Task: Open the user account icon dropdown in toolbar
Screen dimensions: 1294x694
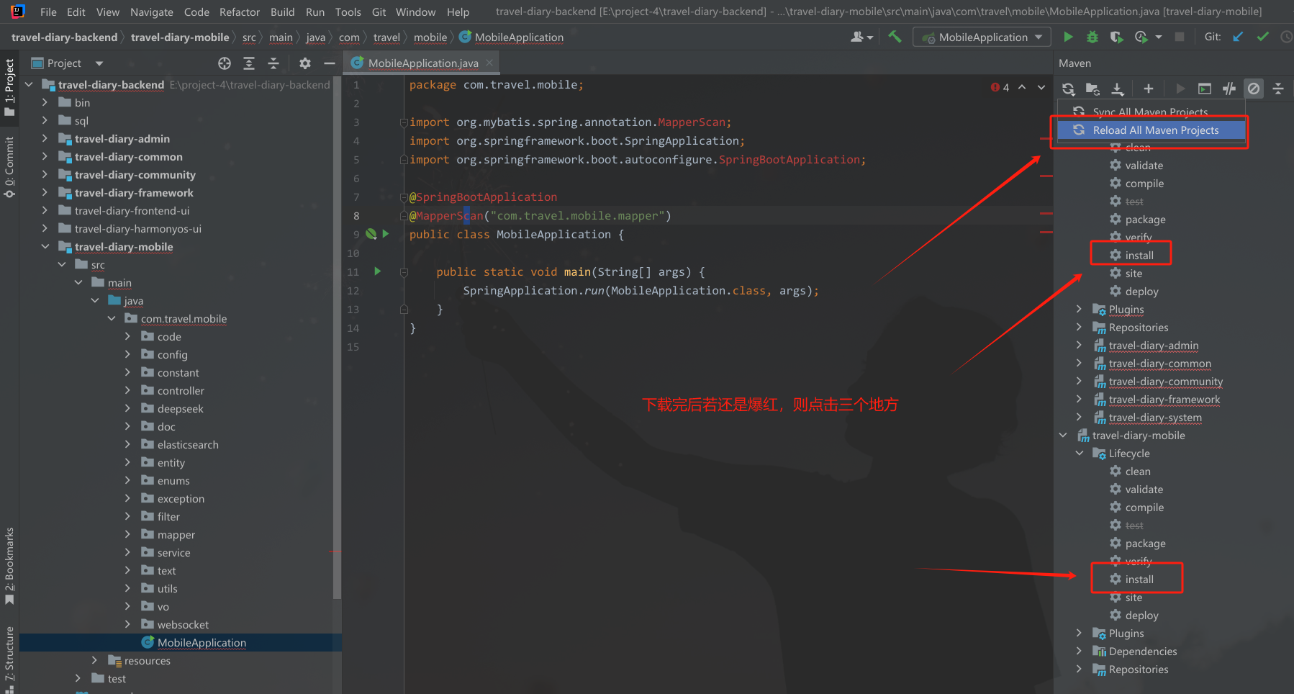Action: coord(861,37)
